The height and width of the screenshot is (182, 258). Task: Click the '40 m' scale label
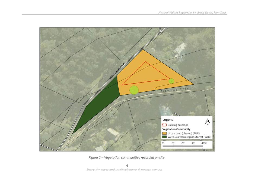[x=204, y=143]
